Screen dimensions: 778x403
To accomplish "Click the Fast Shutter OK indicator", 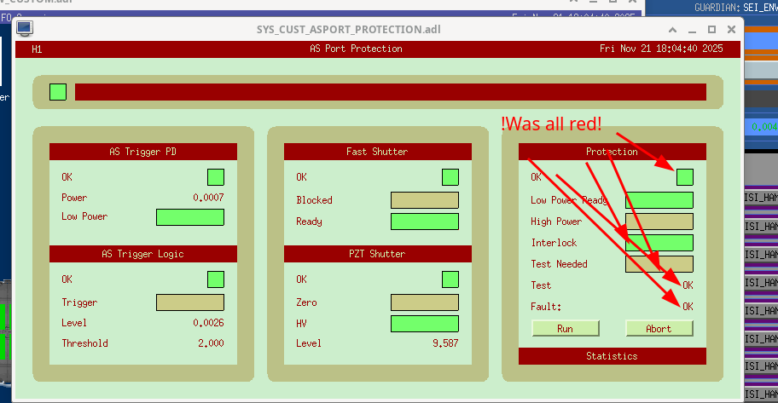I will coord(450,177).
